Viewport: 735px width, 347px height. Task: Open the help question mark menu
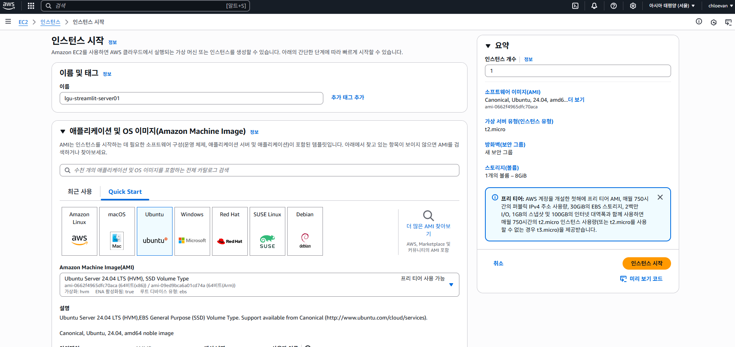pos(614,6)
